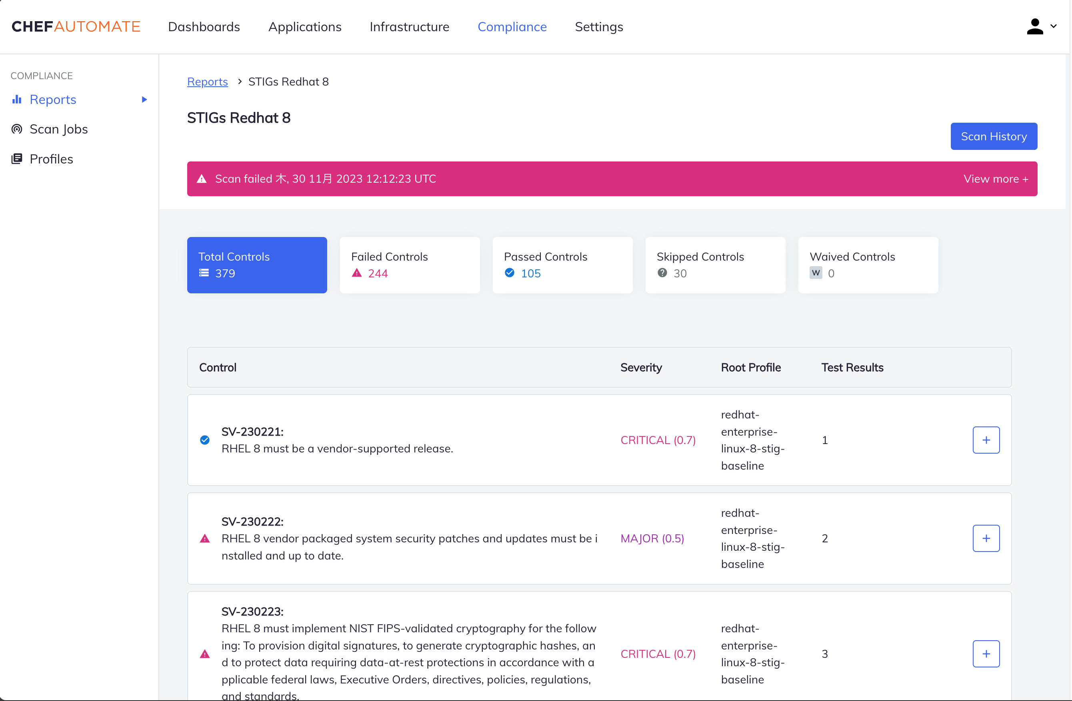Screen dimensions: 1072x701
Task: Click the W badge in the Waived Controls card
Action: (x=816, y=273)
